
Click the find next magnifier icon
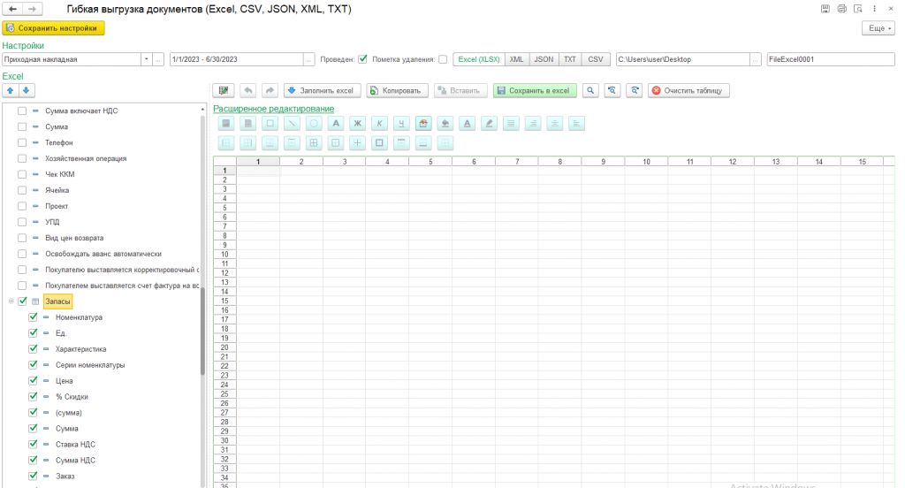click(635, 91)
